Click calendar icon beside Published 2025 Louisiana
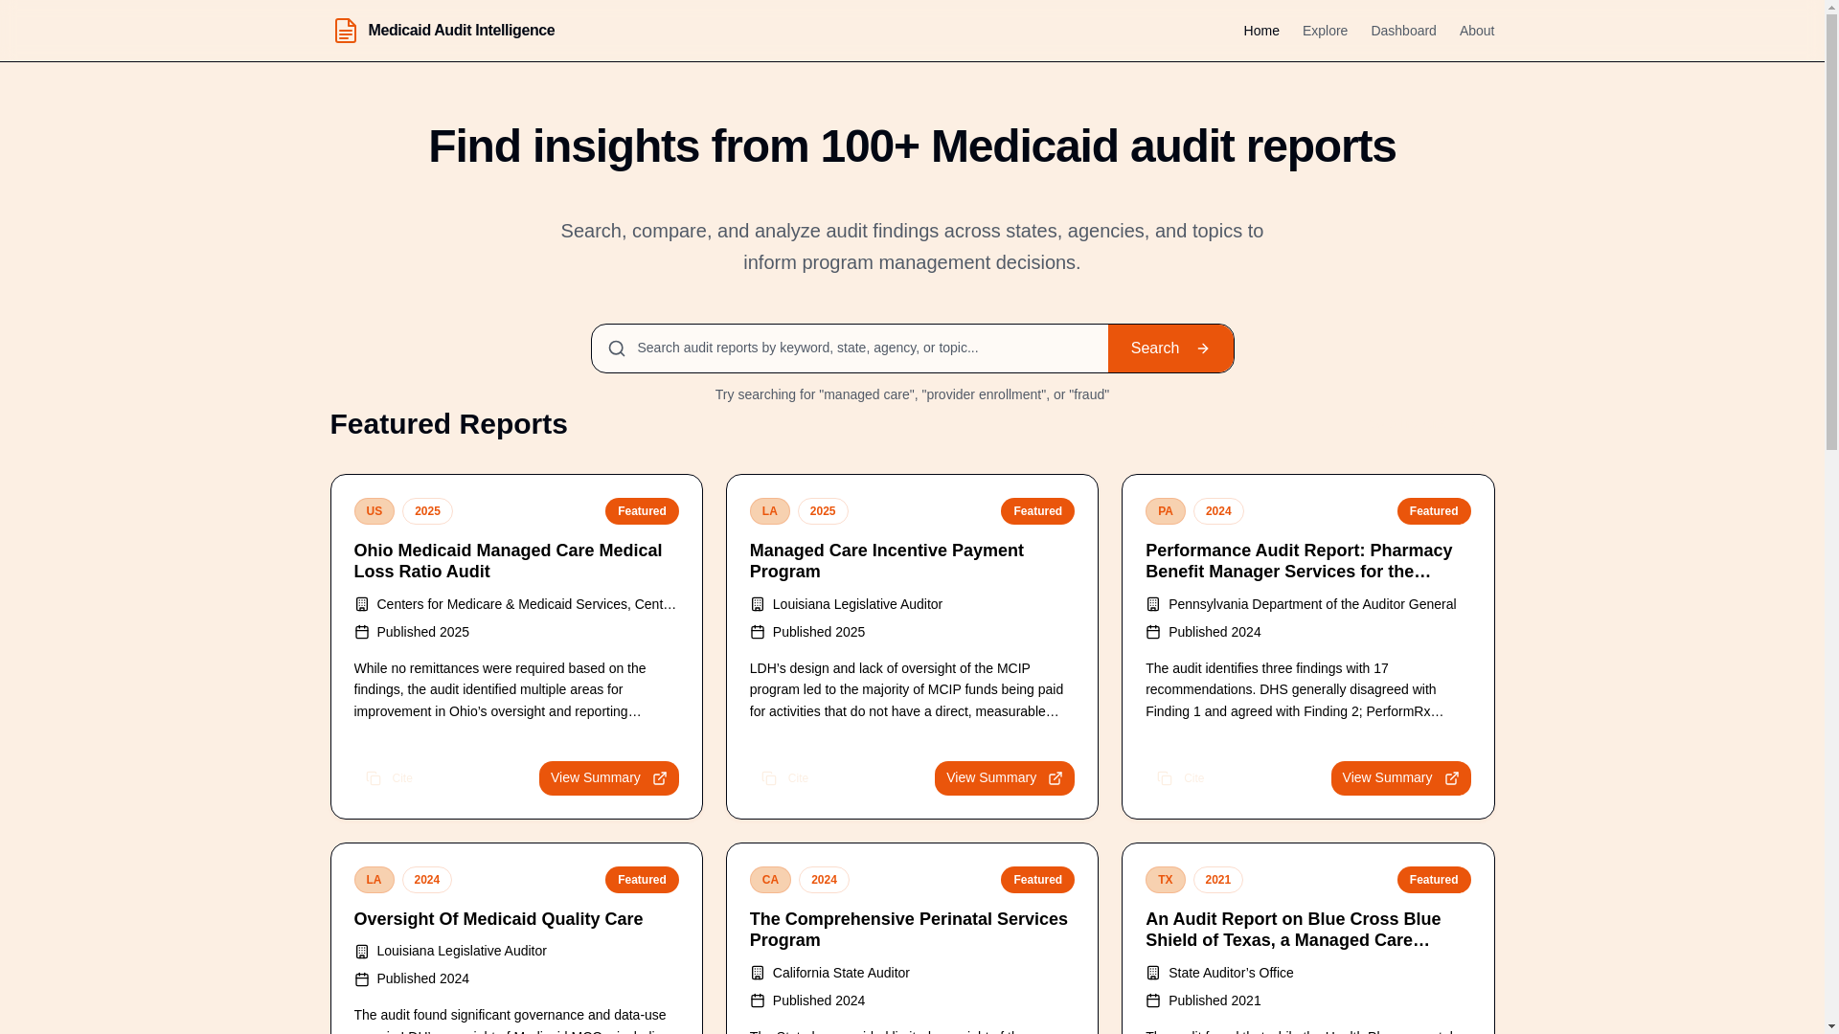 click(757, 632)
